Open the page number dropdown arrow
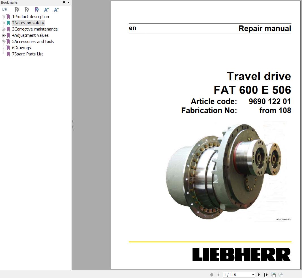The width and height of the screenshot is (302, 278). [x=253, y=275]
